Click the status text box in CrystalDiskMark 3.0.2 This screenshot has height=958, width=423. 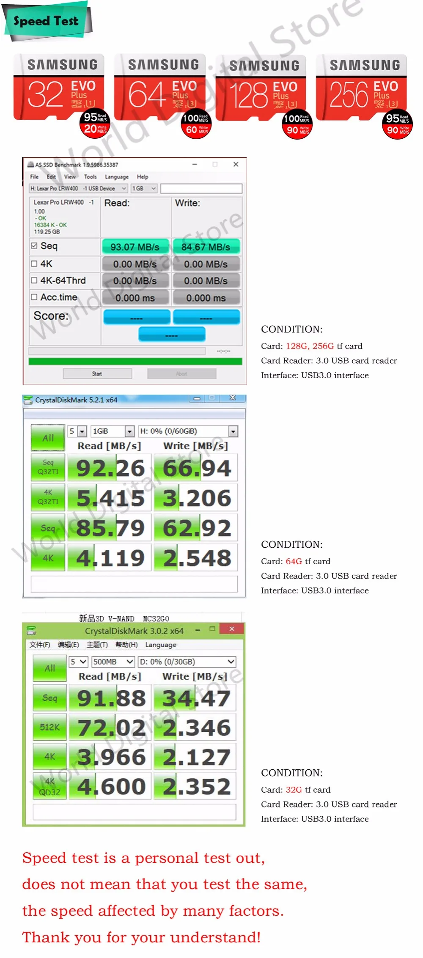point(135,812)
